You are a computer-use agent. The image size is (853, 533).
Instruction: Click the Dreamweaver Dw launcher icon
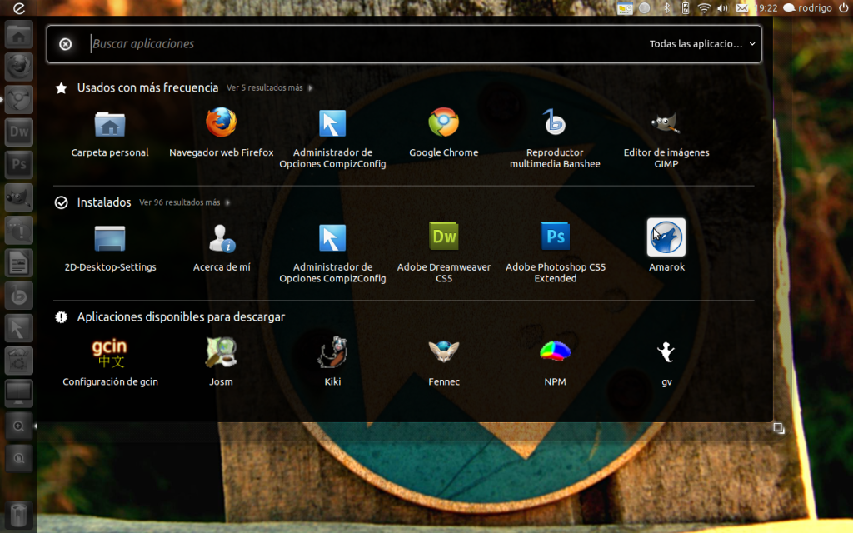[19, 132]
